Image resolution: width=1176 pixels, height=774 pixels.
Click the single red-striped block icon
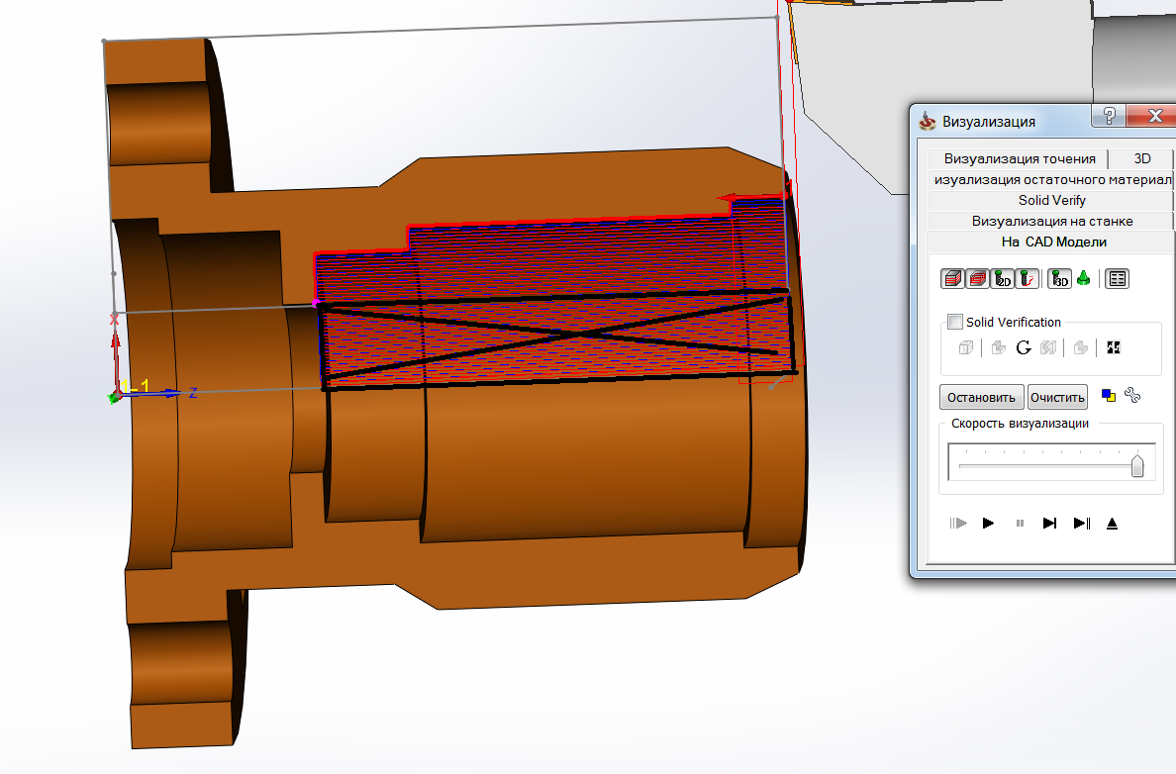pyautogui.click(x=952, y=279)
